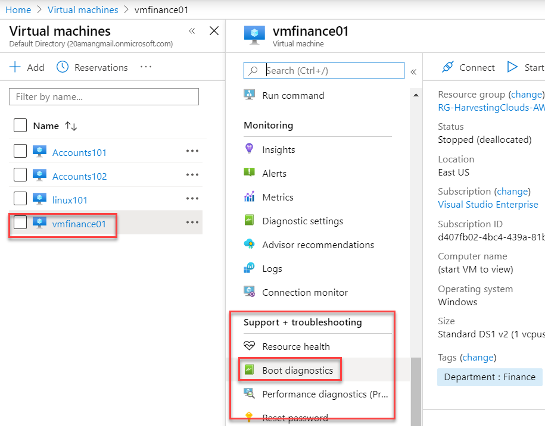Open vmfinance01 row context menu
Viewport: 545px width, 426px height.
pyautogui.click(x=192, y=222)
